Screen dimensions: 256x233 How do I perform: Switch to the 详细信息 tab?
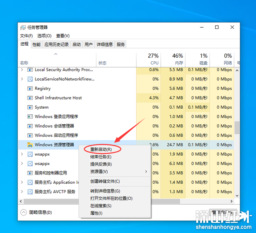click(105, 45)
